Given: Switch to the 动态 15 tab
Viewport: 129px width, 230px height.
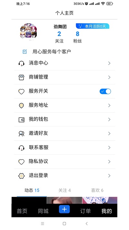Looking at the screenshot, I should coord(32,191).
